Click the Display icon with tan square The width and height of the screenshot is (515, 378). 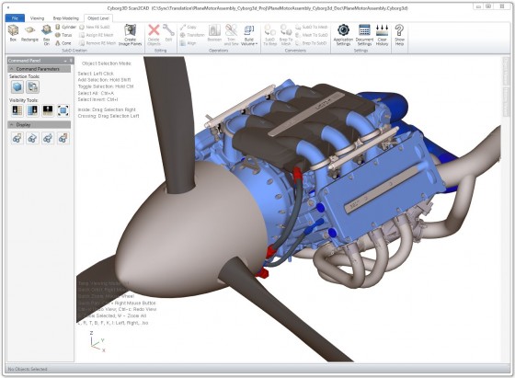(x=17, y=138)
